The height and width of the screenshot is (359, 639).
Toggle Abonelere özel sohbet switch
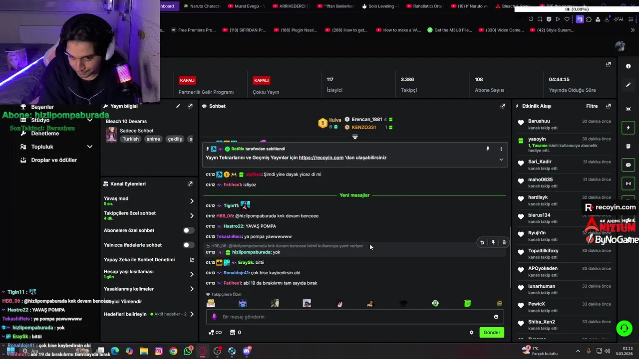pyautogui.click(x=188, y=230)
